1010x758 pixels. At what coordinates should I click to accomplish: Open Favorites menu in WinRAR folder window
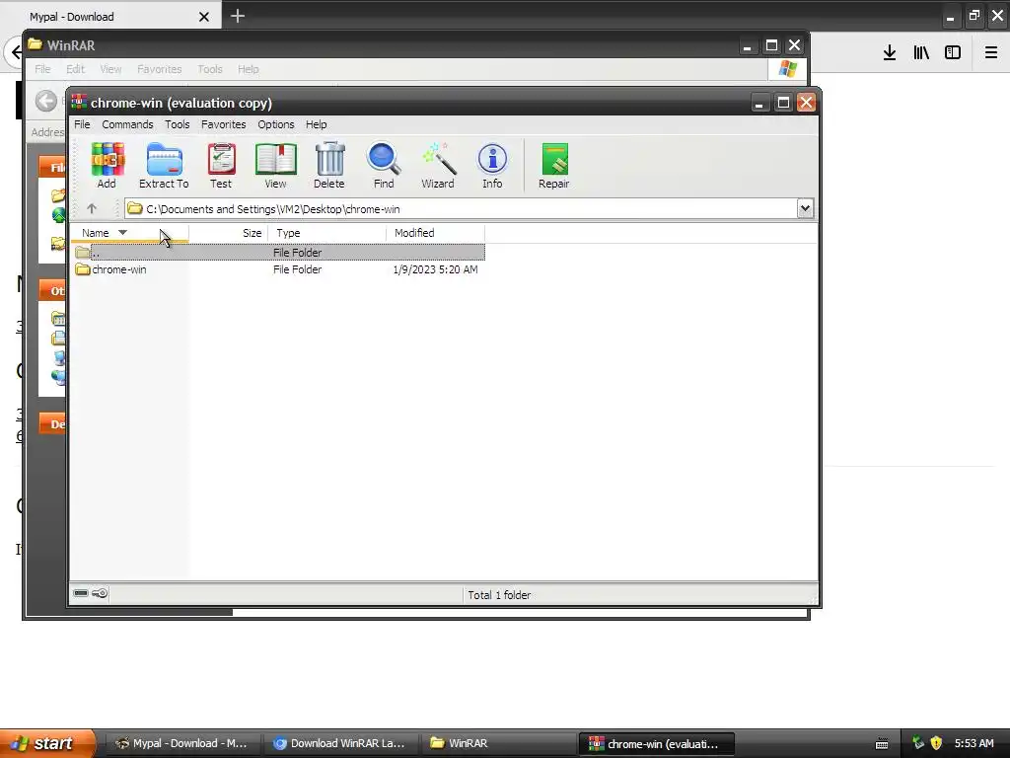click(x=159, y=69)
